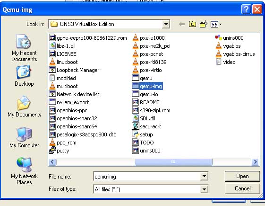Select the ppc_rom cone icon

52,142
